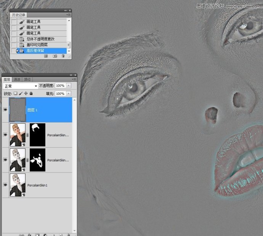Switch to the 路径 (Paths) tab
The width and height of the screenshot is (263, 236).
(27, 80)
